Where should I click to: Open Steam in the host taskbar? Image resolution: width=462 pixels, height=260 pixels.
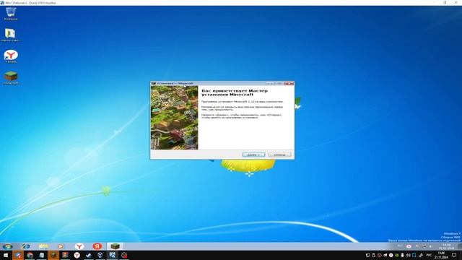(x=88, y=255)
